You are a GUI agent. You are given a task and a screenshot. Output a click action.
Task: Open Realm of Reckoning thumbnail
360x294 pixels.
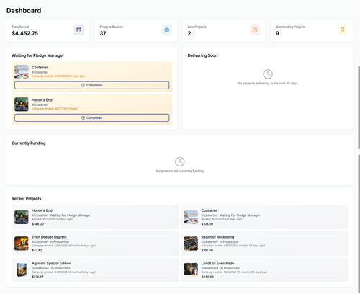pos(191,244)
